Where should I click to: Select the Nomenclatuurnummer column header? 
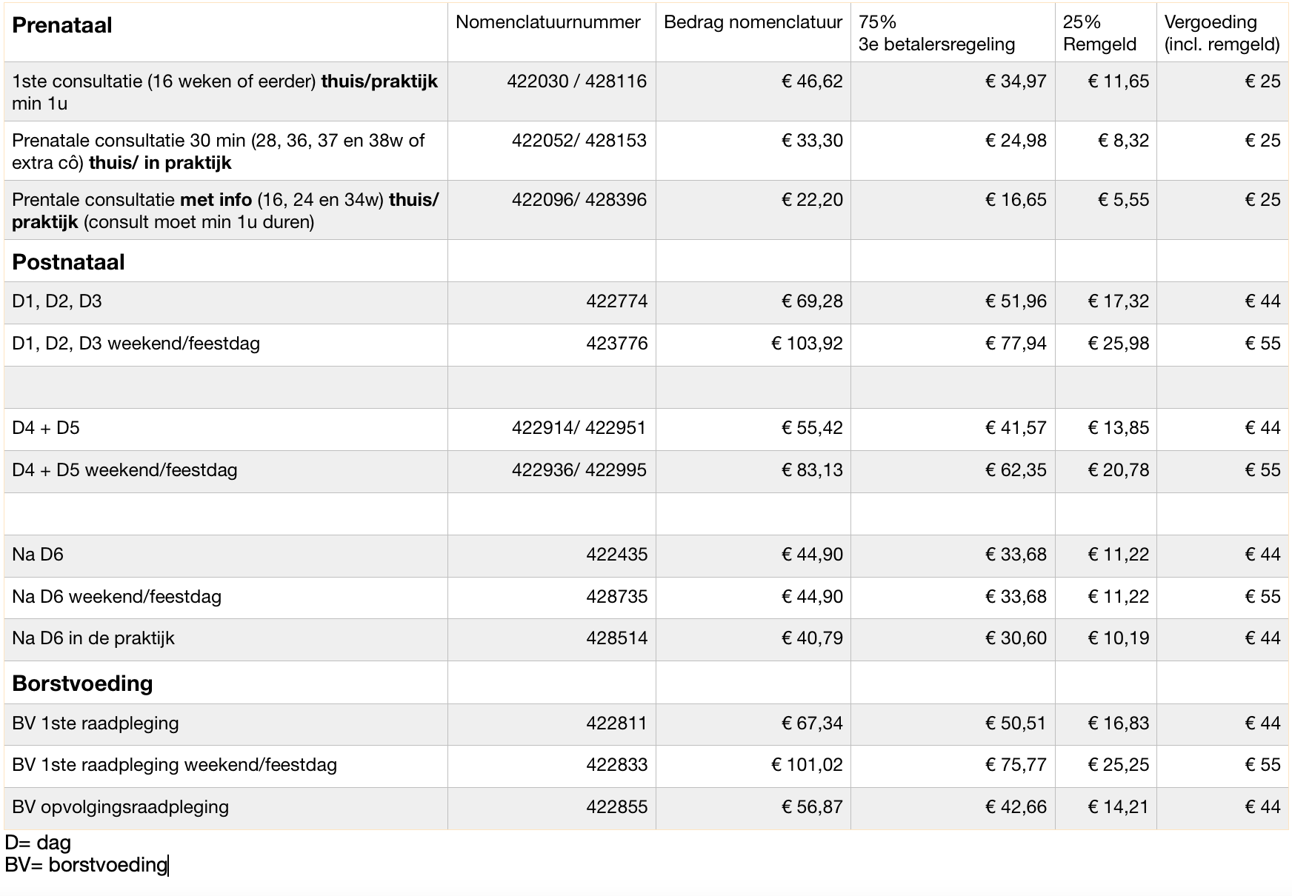pyautogui.click(x=547, y=22)
